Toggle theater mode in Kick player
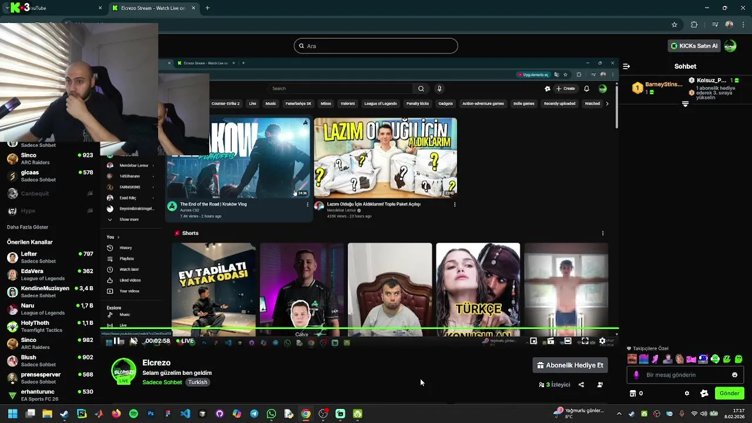Screen dimensions: 752x423 click(x=568, y=341)
